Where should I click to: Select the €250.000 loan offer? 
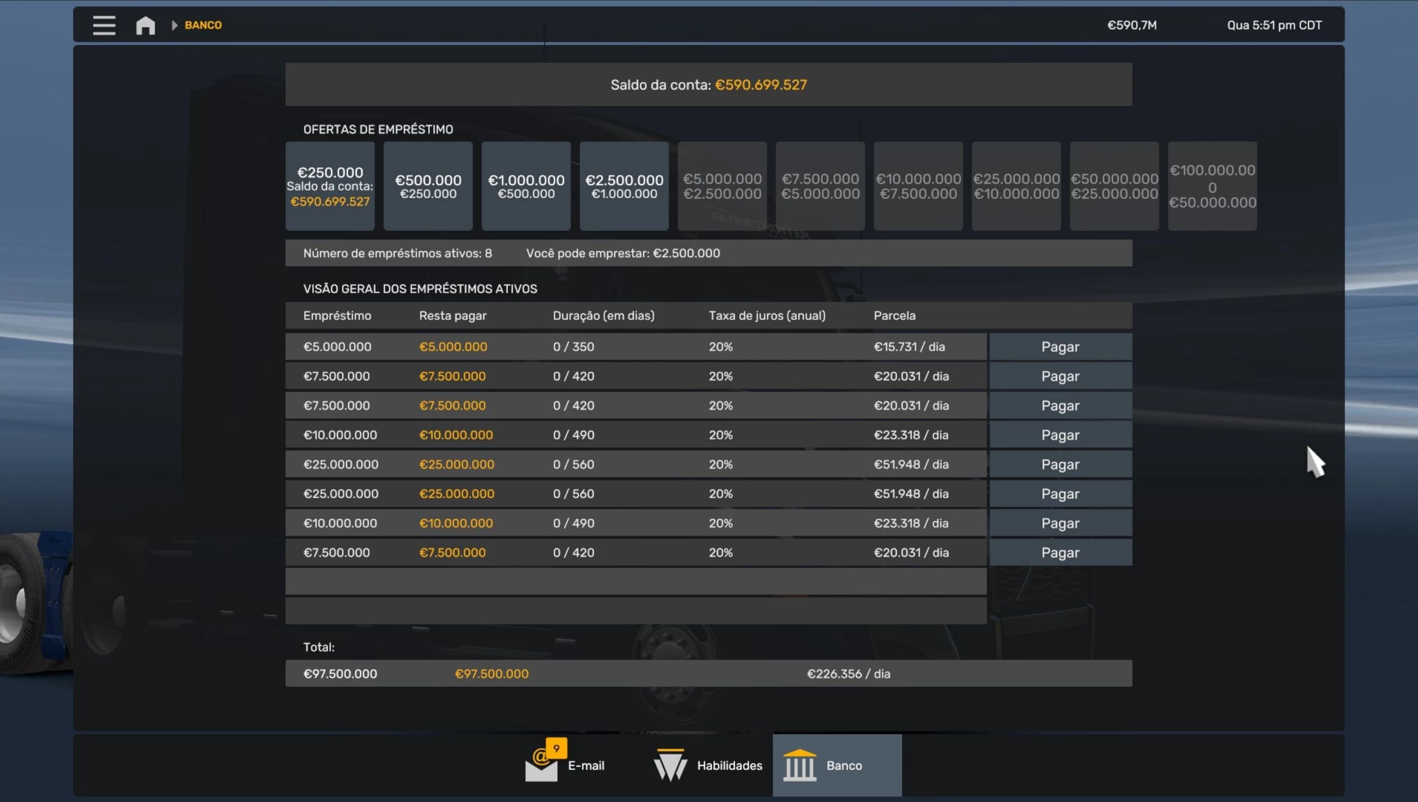coord(330,186)
